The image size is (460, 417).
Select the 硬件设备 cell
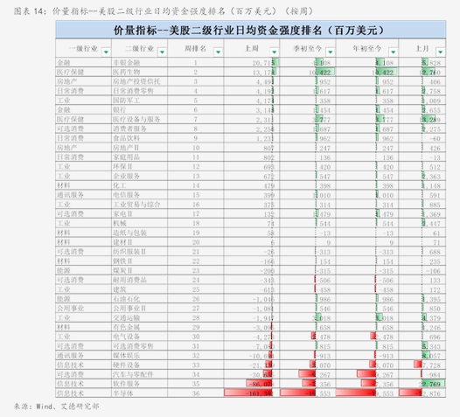140,365
